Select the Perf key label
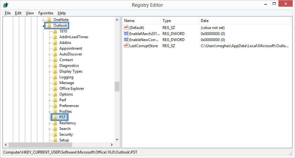 click(63, 100)
